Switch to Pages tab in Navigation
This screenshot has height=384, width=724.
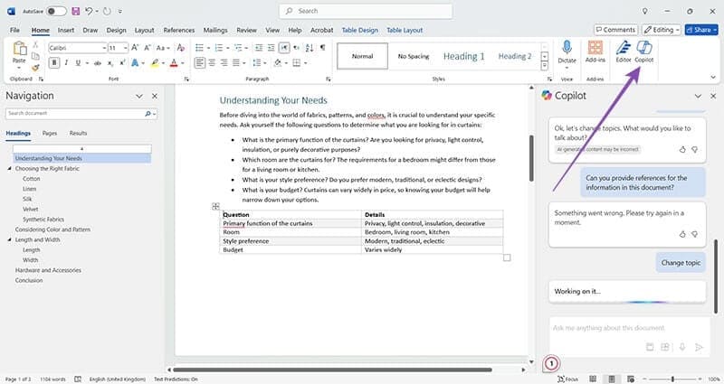click(x=50, y=133)
